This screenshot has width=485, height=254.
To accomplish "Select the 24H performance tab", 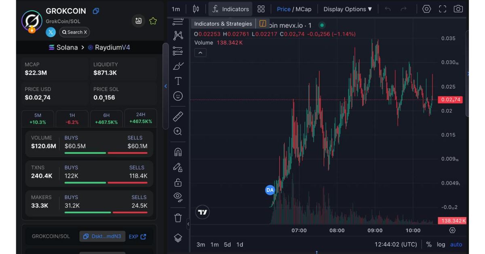I will 141,118.
